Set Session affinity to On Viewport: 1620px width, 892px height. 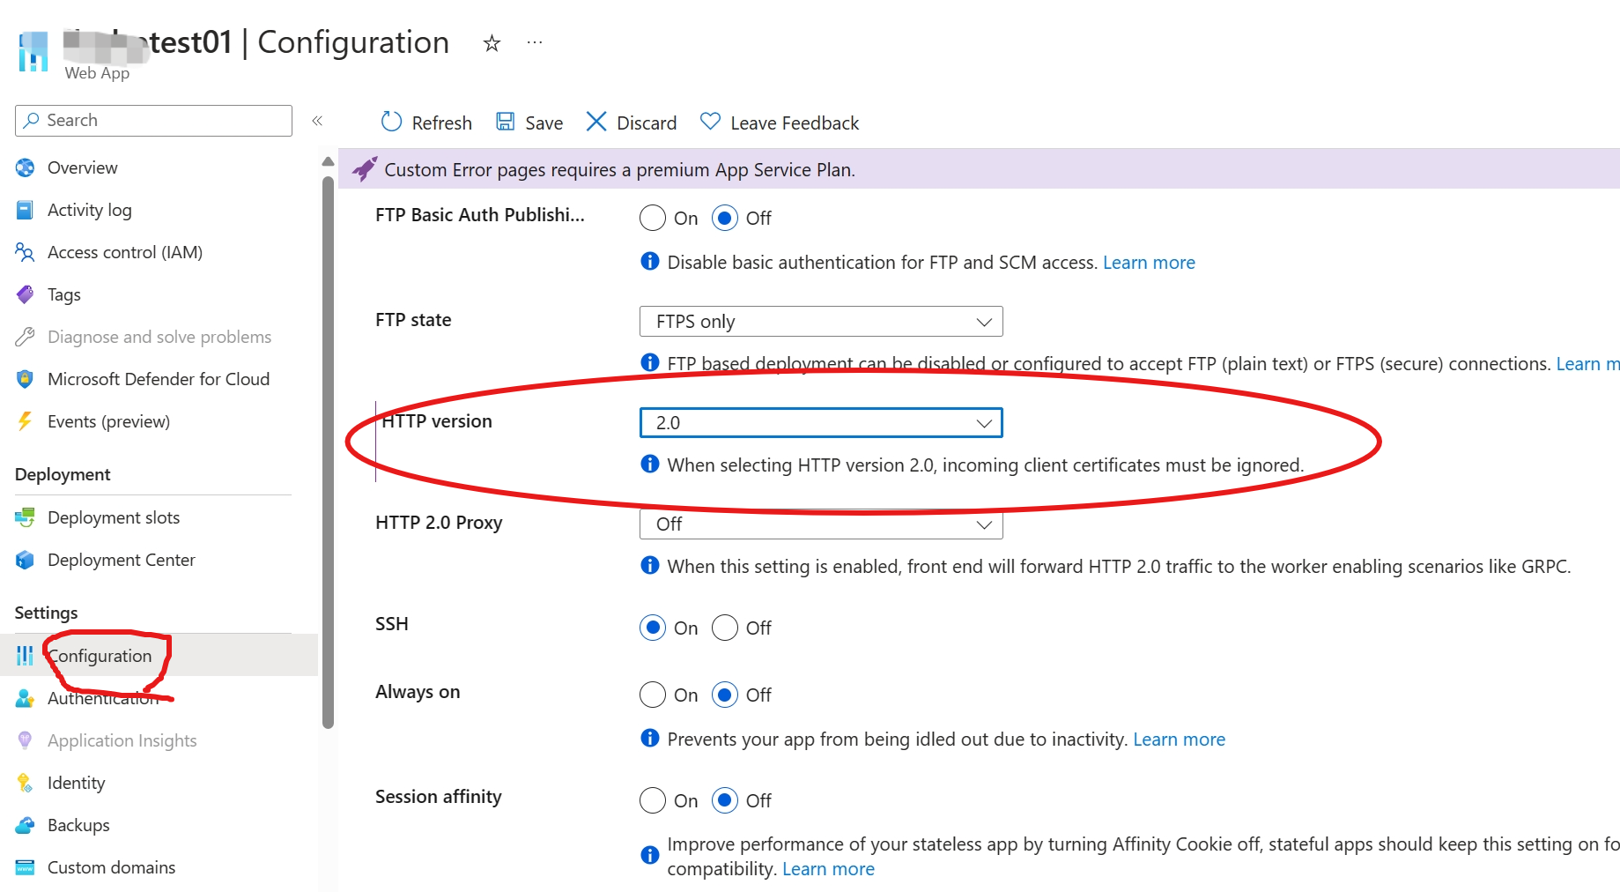(653, 800)
